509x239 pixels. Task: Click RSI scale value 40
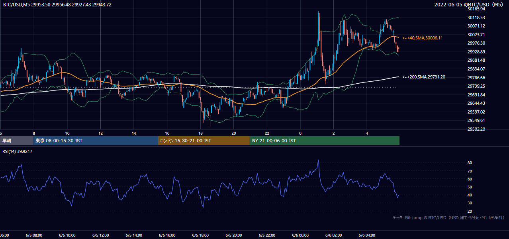(x=470, y=195)
